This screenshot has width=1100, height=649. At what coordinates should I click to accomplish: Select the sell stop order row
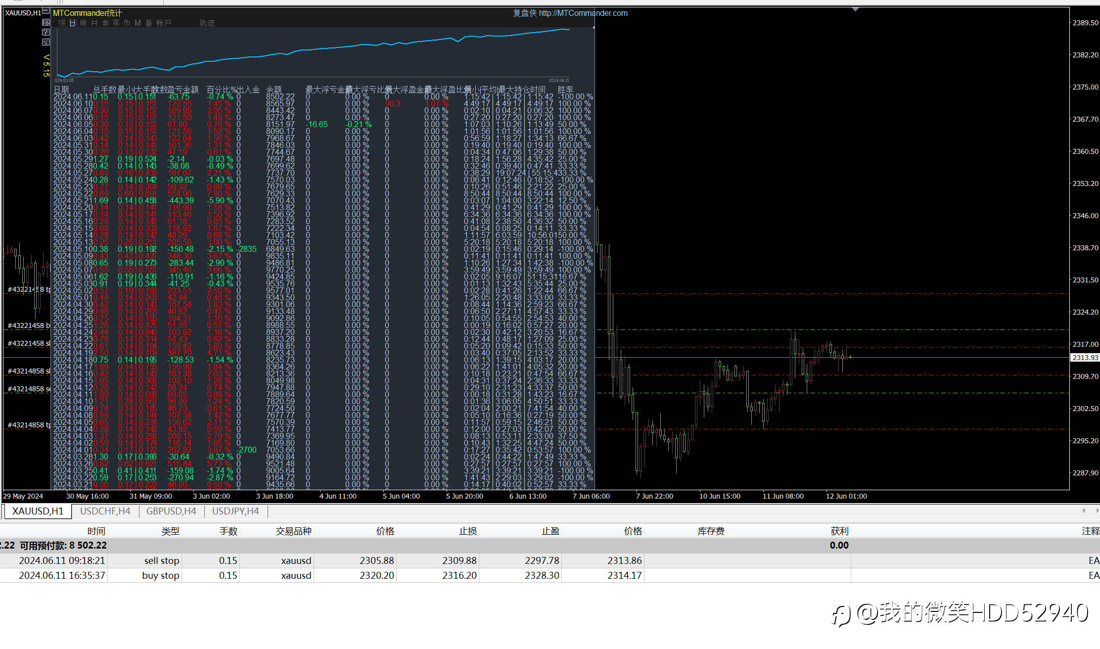click(550, 560)
